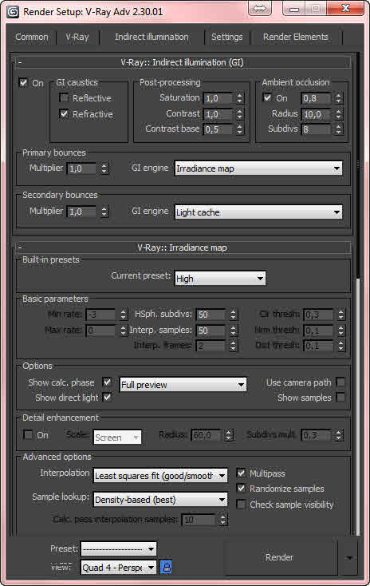Open the Sample lookup dropdown
Viewport: 370px width, 586px height.
click(160, 500)
